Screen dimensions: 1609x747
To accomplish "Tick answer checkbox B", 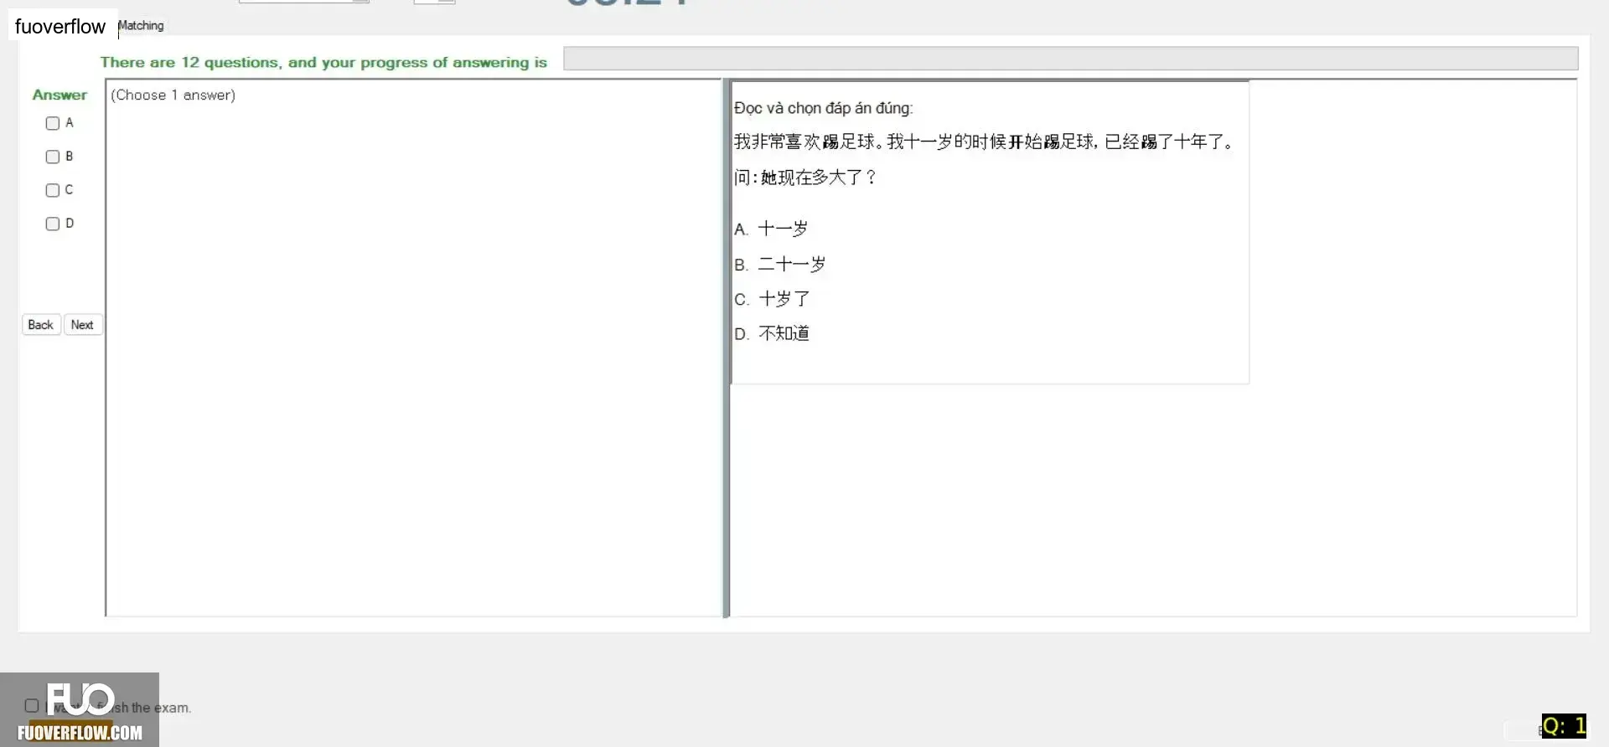I will (53, 157).
